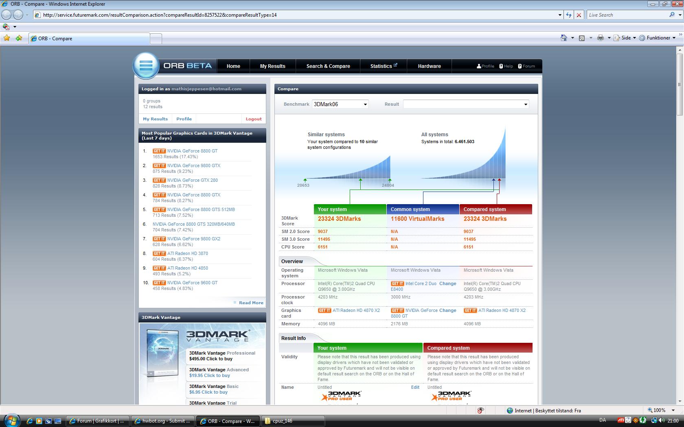Viewport: 684px width, 427px height.
Task: Click the Forum link in header
Action: (528, 66)
